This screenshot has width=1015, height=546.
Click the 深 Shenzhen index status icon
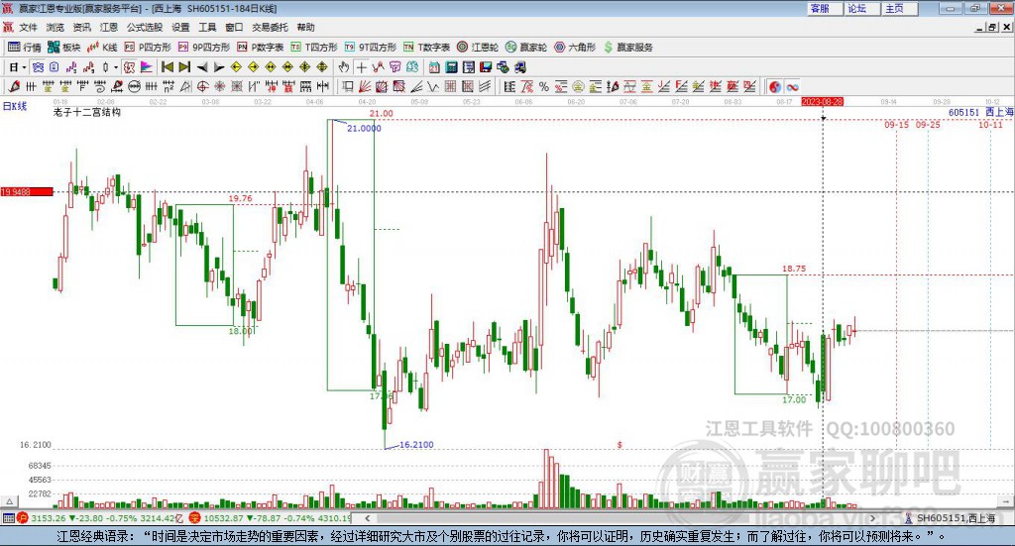pos(194,517)
